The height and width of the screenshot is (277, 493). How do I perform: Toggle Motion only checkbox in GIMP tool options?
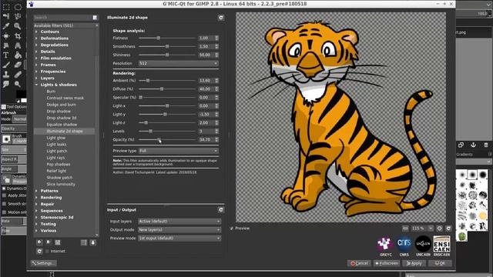pyautogui.click(x=5, y=212)
